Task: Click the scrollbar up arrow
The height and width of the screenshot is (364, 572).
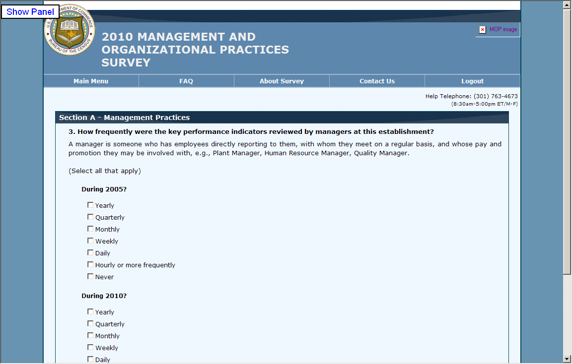Action: pos(567,5)
